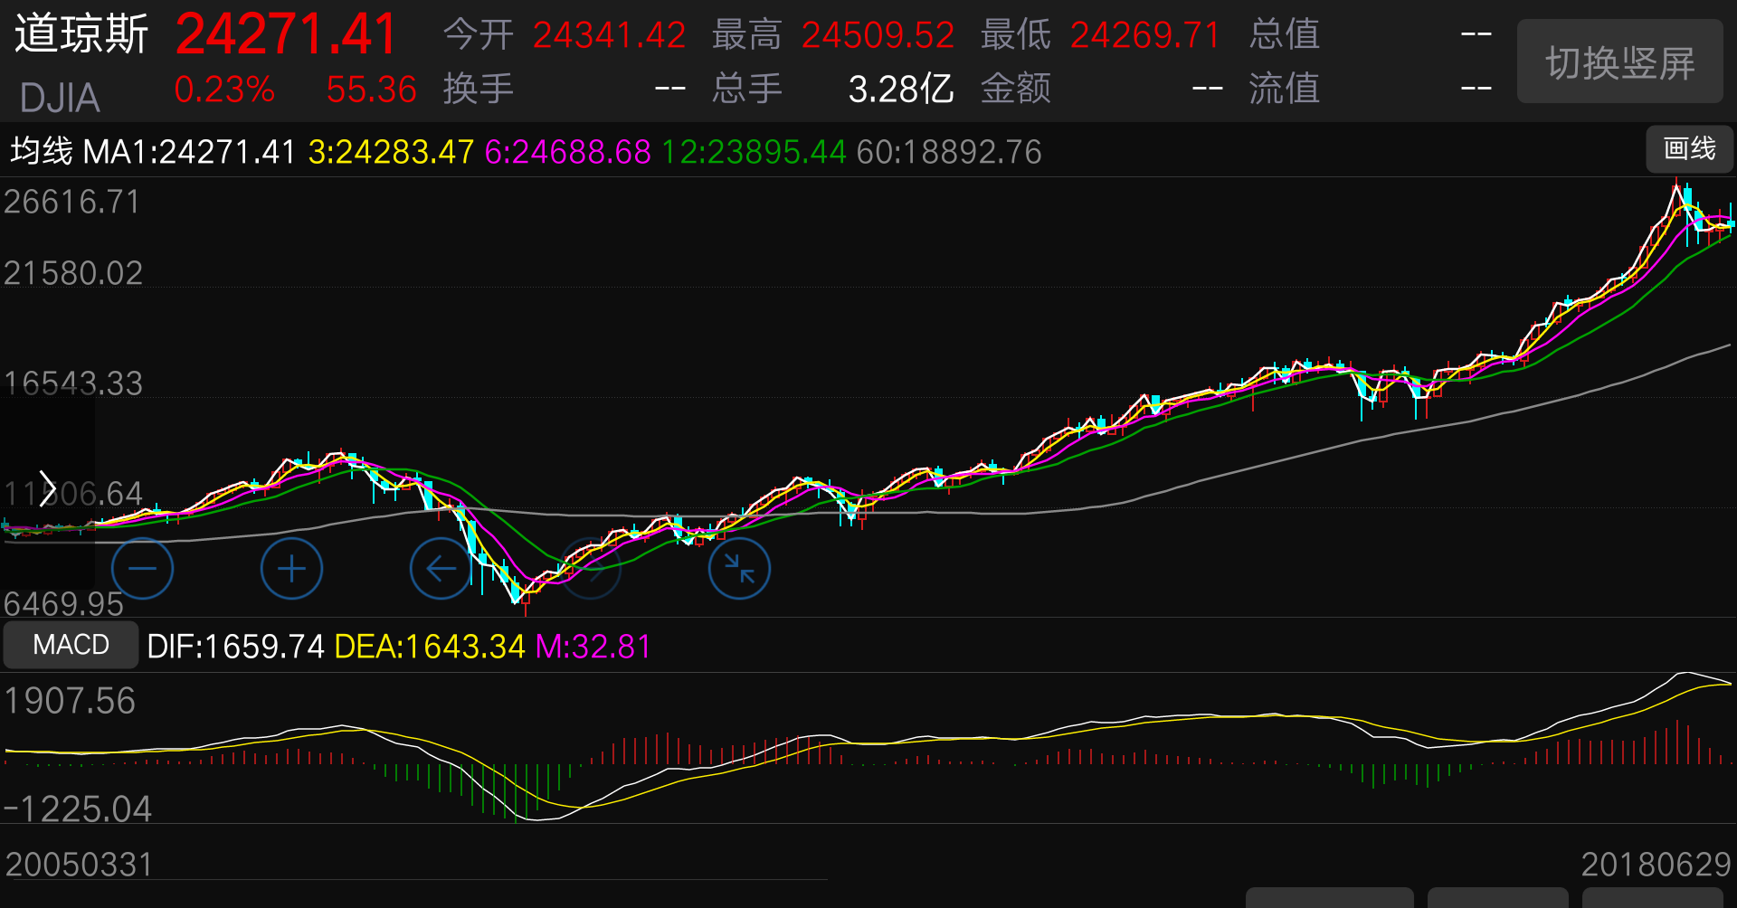The image size is (1737, 908).
Task: Select MA3 value 24283.47
Action: tap(391, 152)
